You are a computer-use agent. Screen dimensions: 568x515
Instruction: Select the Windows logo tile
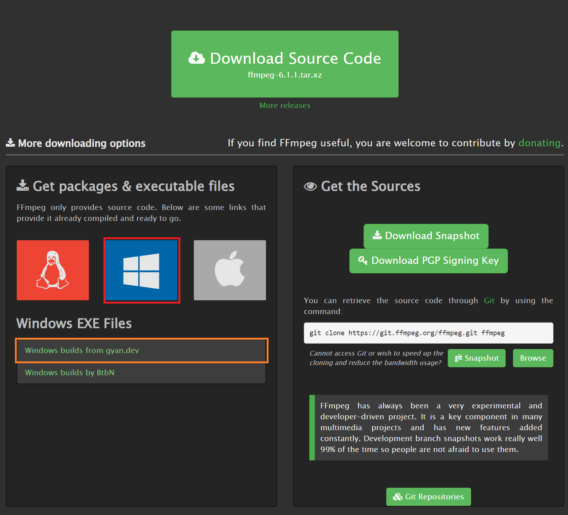pos(142,270)
